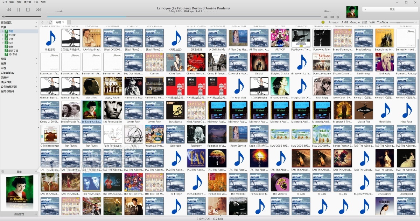This screenshot has width=420, height=221.
Task: Select the 最近专辑 music note icon
Action: click(6, 51)
